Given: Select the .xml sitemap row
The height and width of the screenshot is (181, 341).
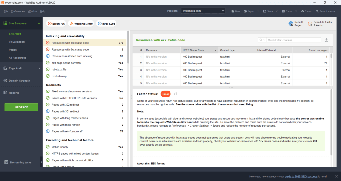Looking at the screenshot, I should point(85,76).
